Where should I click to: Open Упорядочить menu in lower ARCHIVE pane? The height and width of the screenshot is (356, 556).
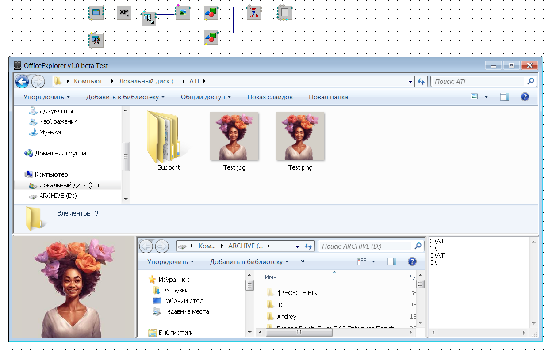point(170,261)
